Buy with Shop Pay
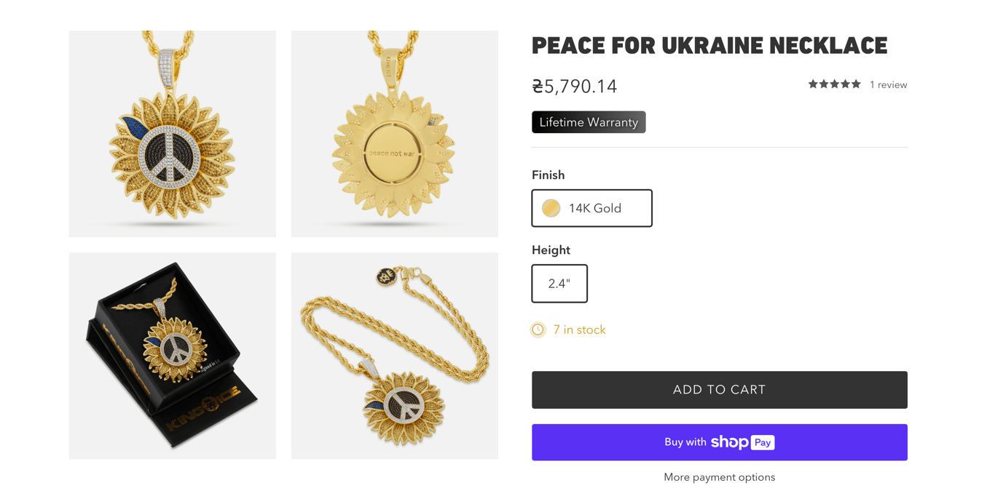The image size is (995, 499). (x=719, y=442)
